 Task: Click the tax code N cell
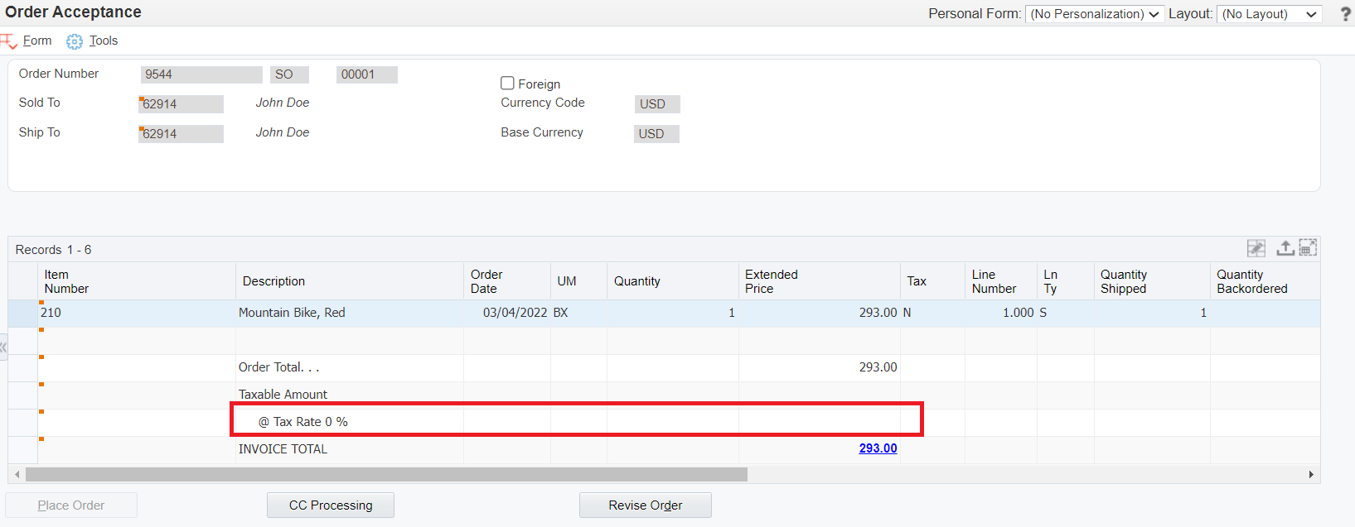click(x=932, y=313)
